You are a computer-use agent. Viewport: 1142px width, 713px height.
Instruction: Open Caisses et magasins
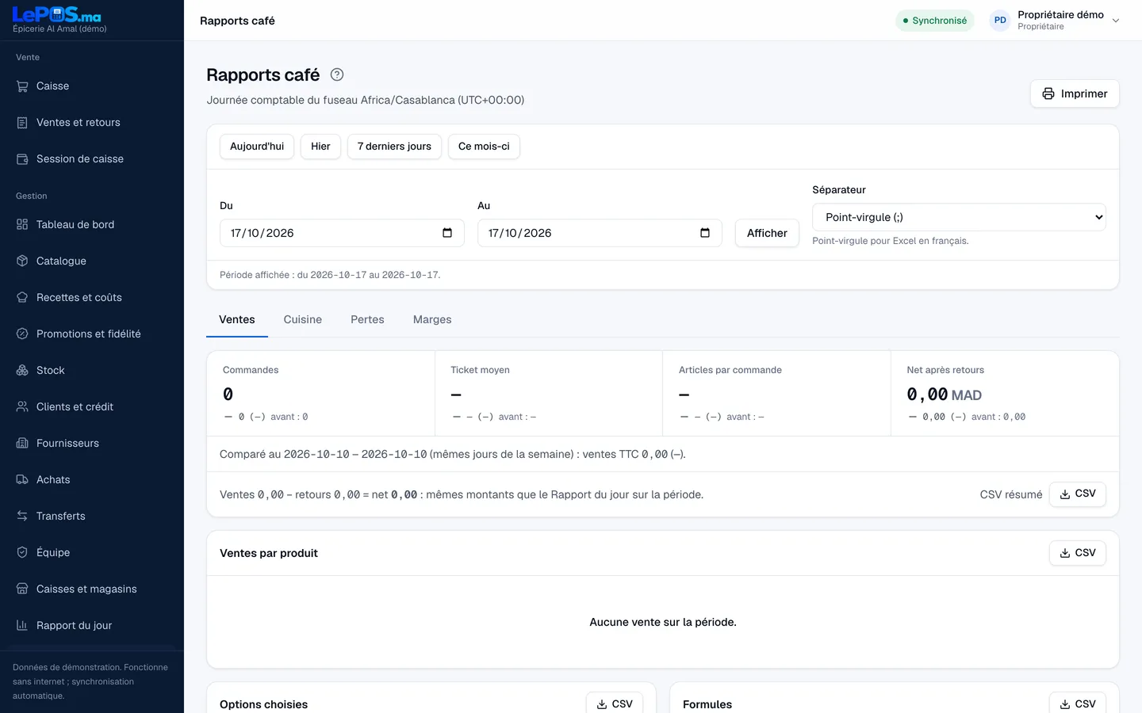coord(92,589)
